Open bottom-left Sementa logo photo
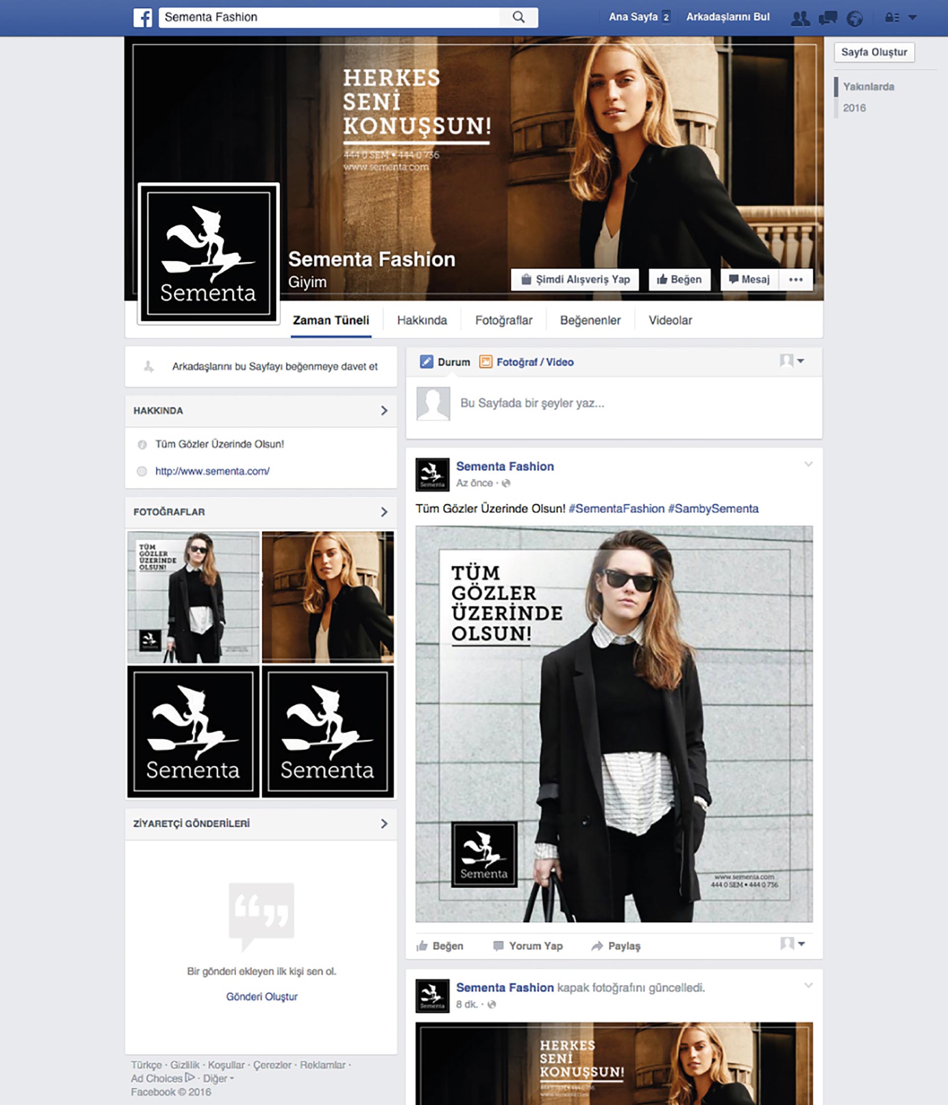Screen dimensions: 948x1105 click(x=193, y=731)
